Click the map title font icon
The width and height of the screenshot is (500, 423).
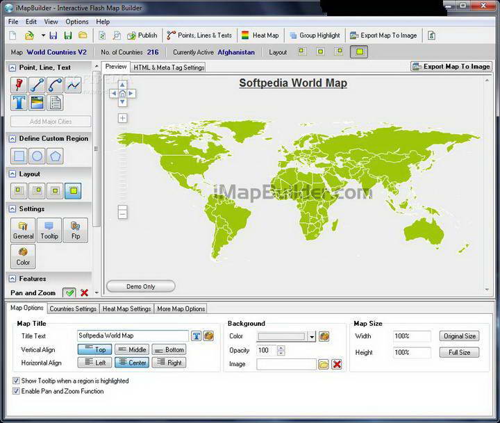pos(196,336)
